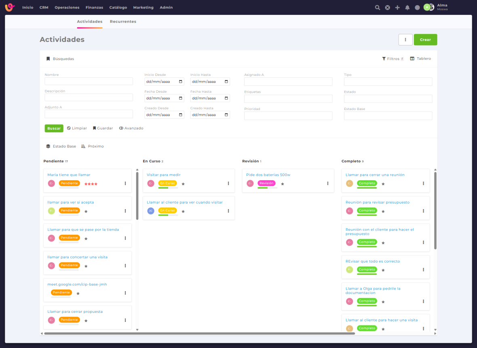Screen dimensions: 477x348
Task: Open the Inicio Desde date picker
Action: tap(181, 81)
